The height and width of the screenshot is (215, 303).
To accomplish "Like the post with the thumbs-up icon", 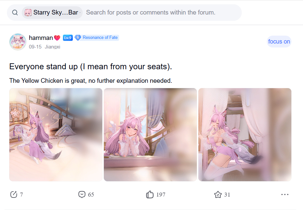I will [150, 195].
